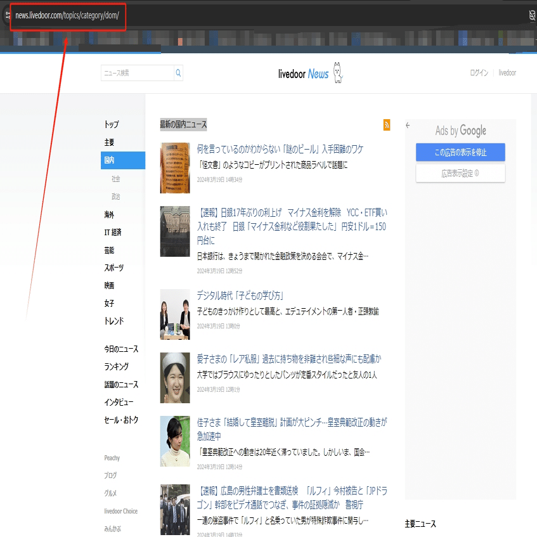This screenshot has width=537, height=537.
Task: Stop showing this ad with blue button
Action: [460, 152]
